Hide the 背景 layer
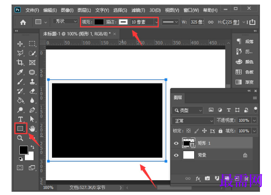This screenshot has height=195, width=271. click(176, 155)
